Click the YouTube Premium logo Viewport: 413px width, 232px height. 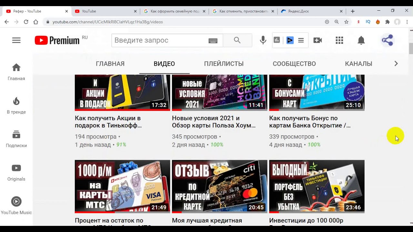[57, 40]
